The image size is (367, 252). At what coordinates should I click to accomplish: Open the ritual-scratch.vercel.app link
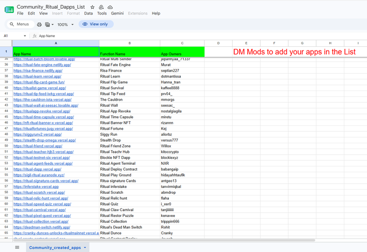click(39, 192)
